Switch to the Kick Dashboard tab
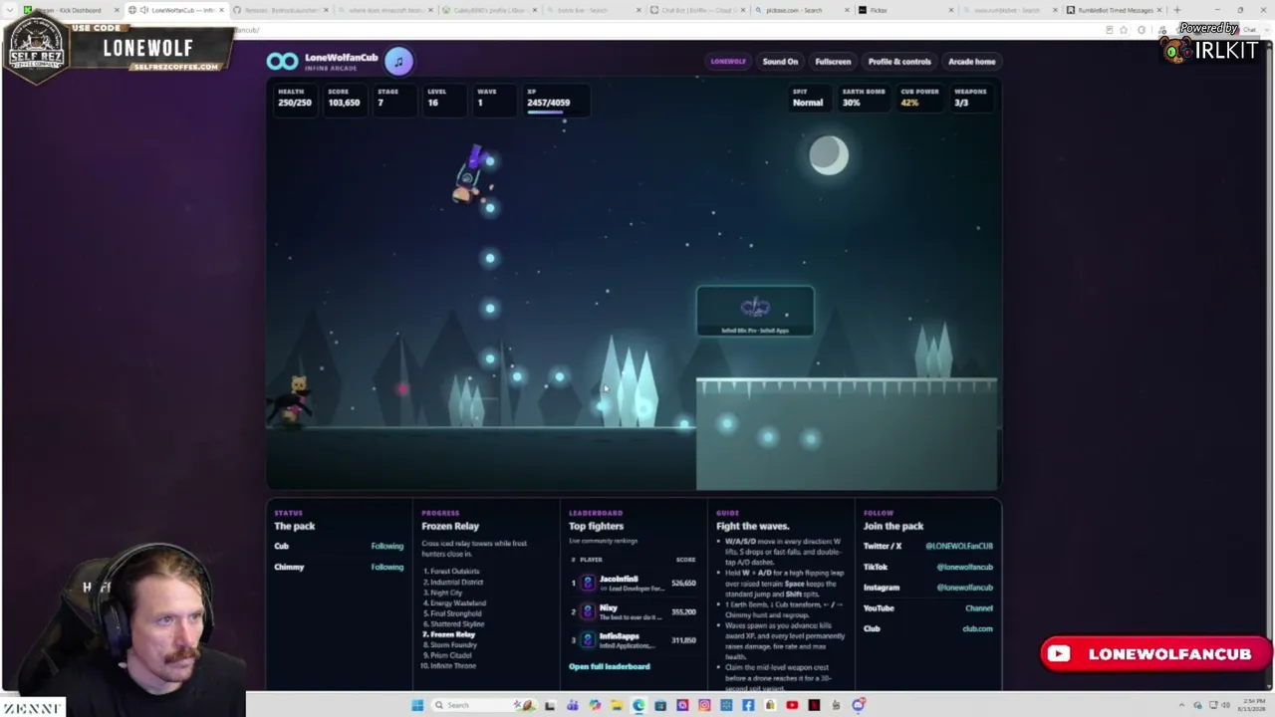 (x=70, y=10)
